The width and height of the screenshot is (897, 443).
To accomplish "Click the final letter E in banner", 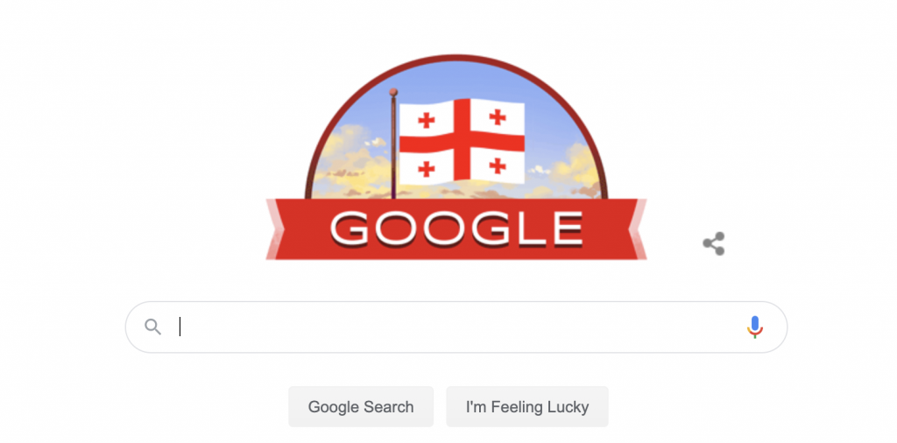I will tap(564, 229).
